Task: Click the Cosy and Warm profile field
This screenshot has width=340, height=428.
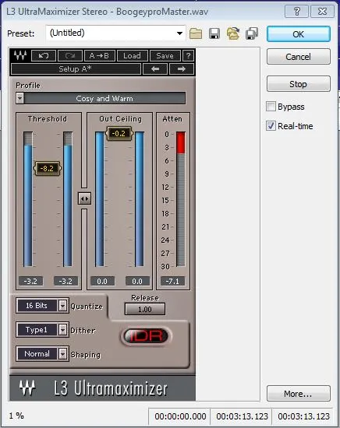Action: [104, 98]
